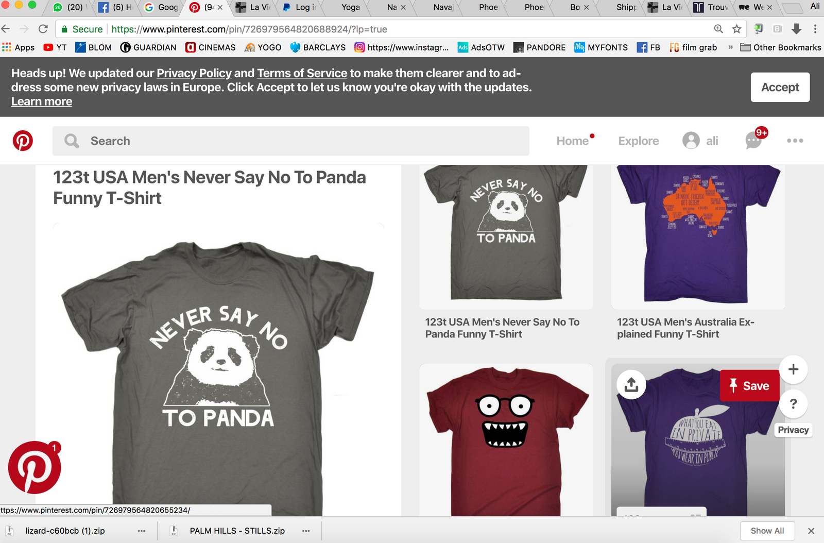This screenshot has height=543, width=824.
Task: Open the messages chat bubble icon
Action: point(753,141)
